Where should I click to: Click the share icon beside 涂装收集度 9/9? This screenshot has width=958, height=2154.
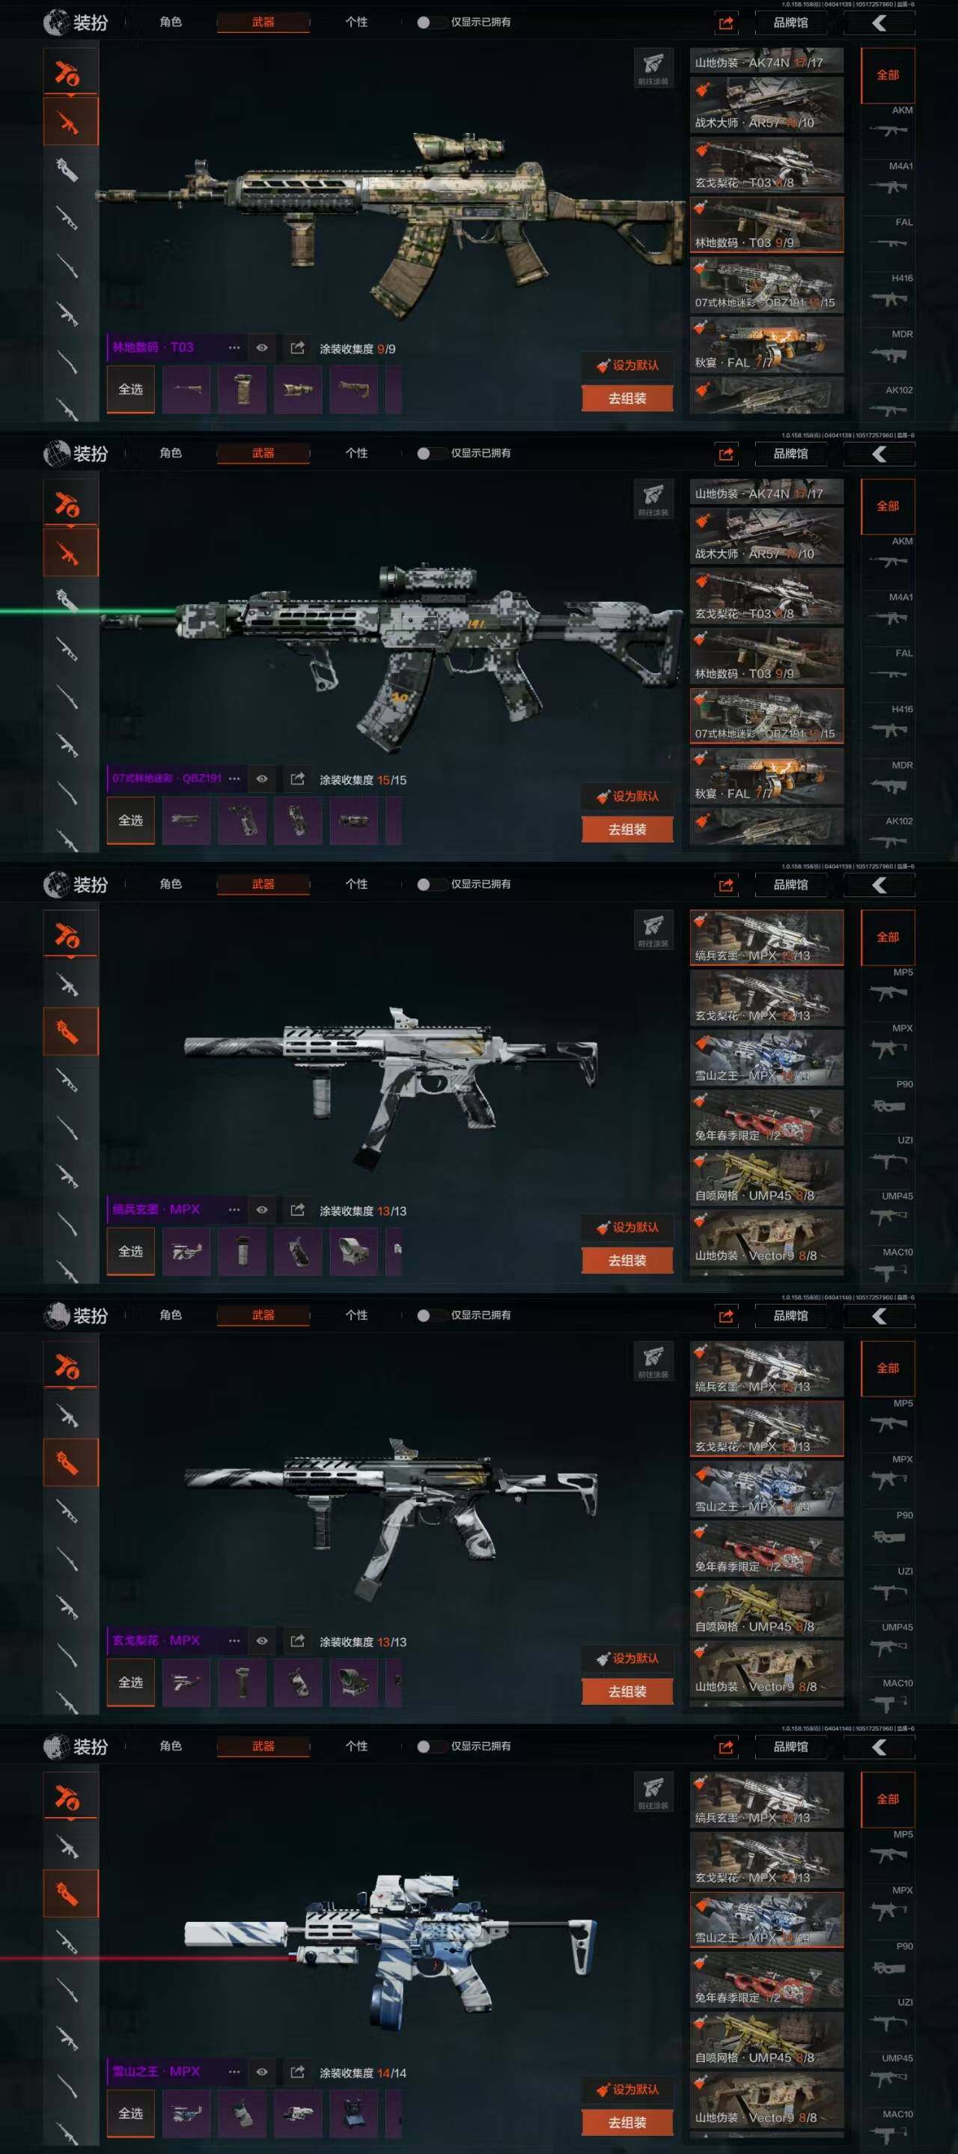(297, 348)
